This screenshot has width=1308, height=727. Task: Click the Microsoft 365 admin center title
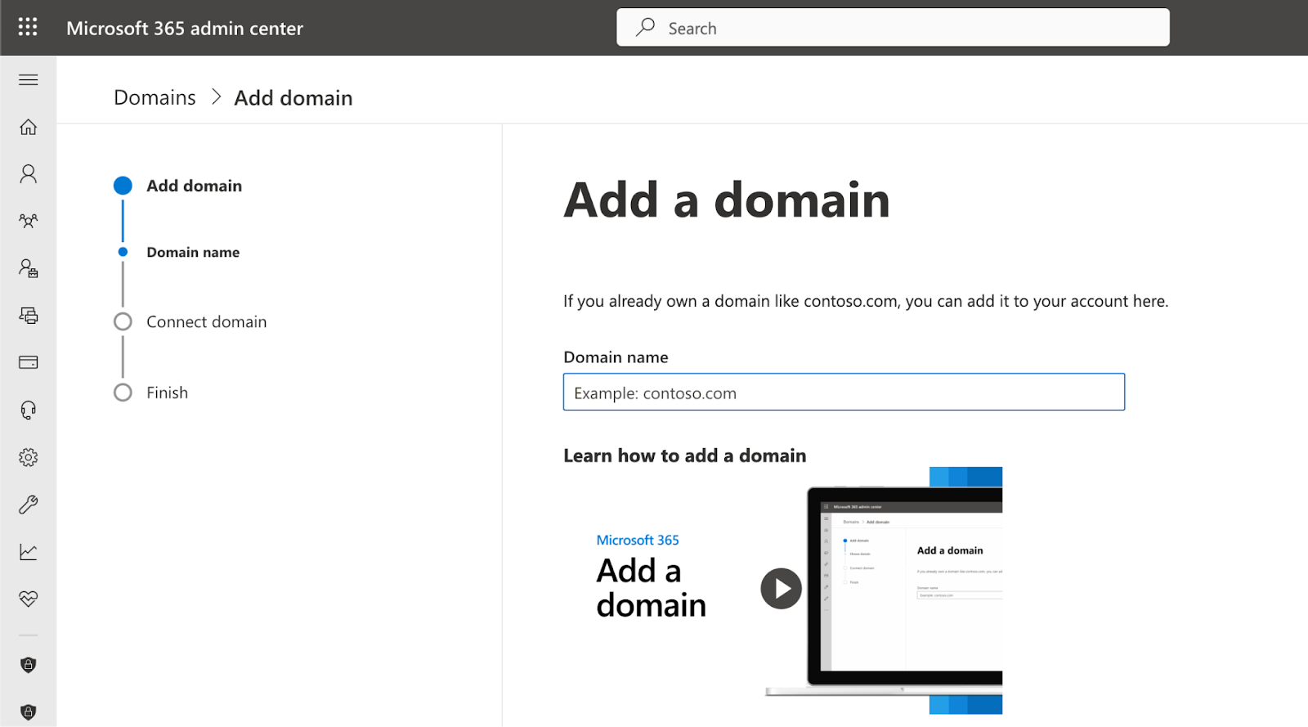[185, 28]
